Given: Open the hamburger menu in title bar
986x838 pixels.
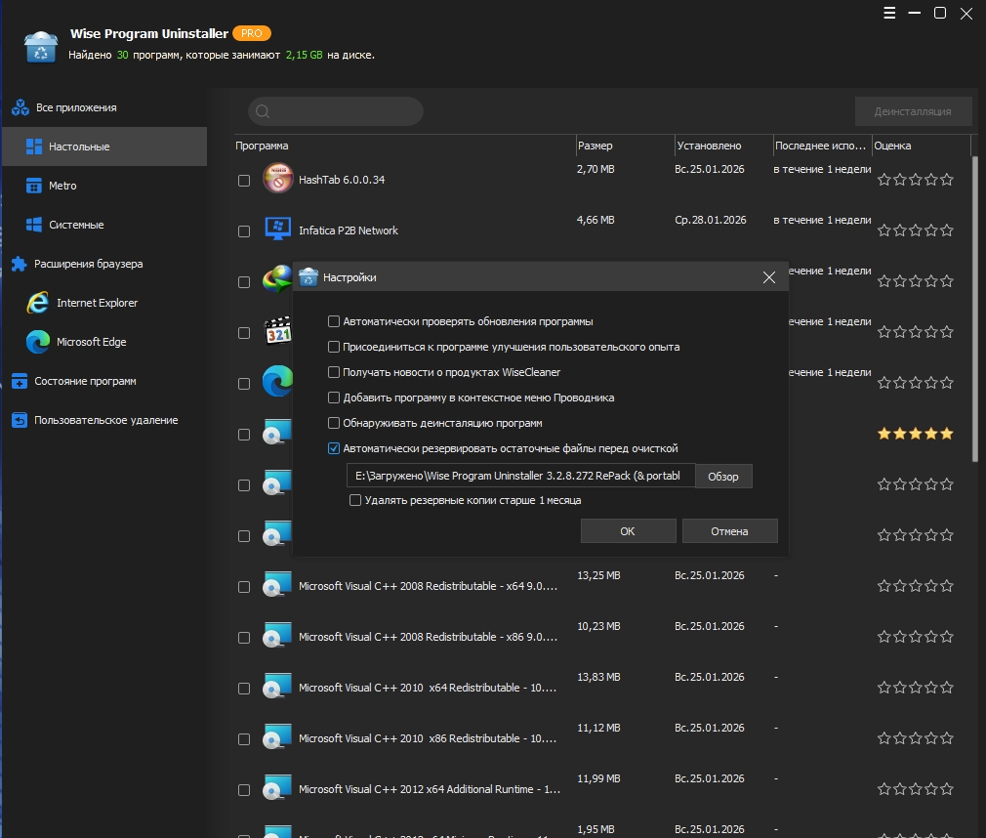Looking at the screenshot, I should point(889,14).
